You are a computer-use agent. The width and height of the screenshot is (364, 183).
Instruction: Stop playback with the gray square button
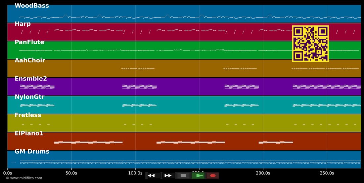click(183, 176)
